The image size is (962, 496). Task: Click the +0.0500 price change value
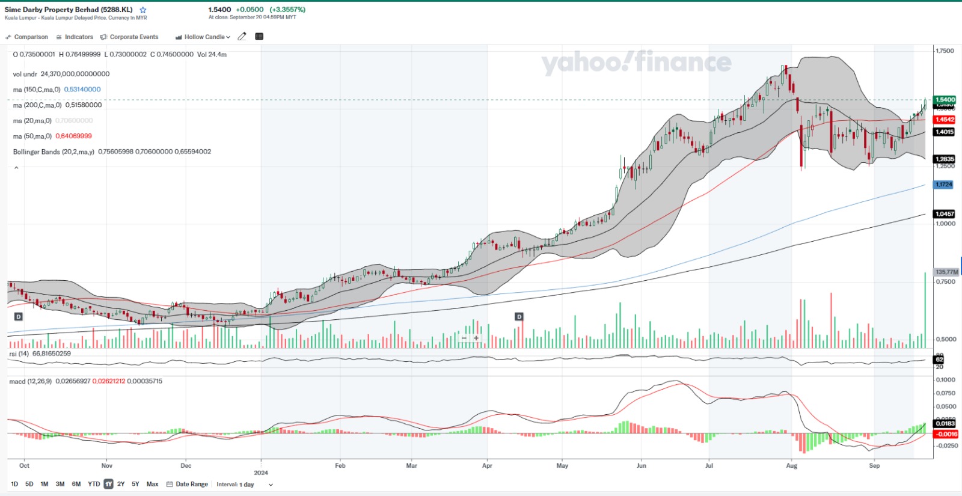(250, 10)
